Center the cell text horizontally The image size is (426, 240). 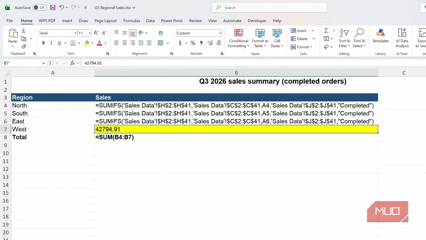point(124,43)
